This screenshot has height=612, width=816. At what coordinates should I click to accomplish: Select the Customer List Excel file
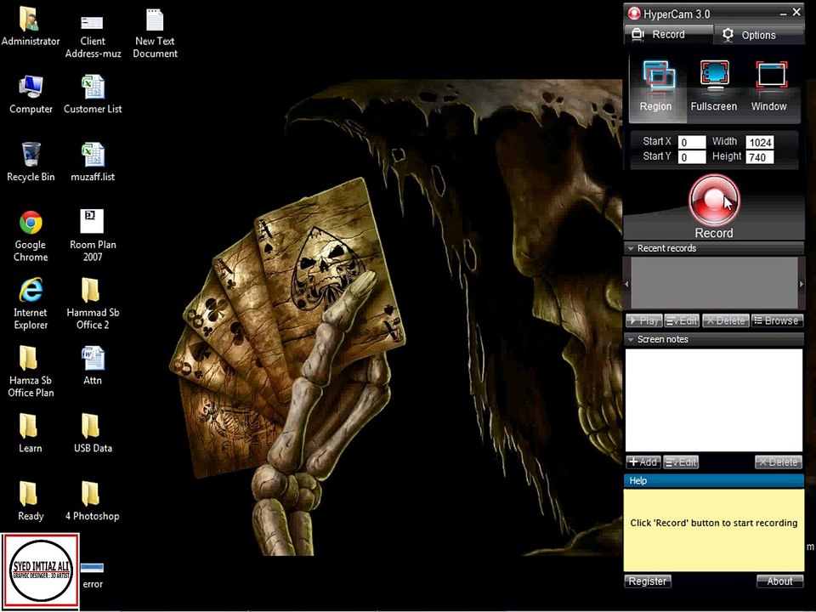click(x=93, y=94)
